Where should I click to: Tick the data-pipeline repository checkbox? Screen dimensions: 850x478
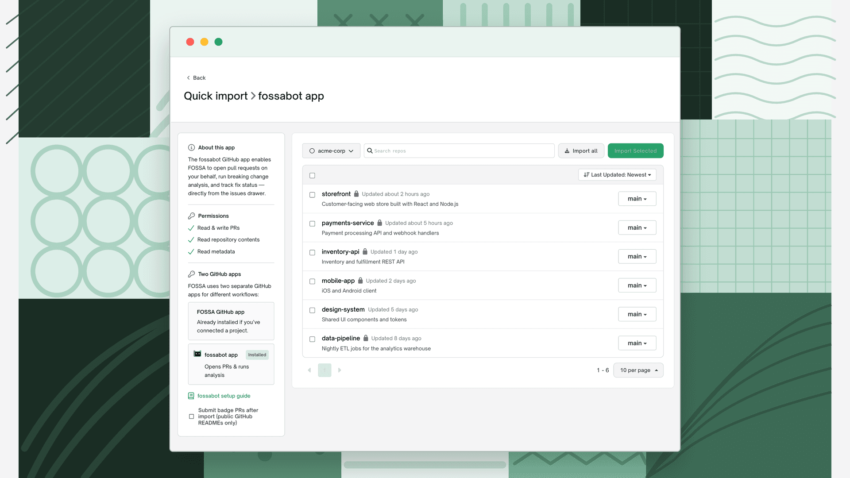pyautogui.click(x=312, y=339)
